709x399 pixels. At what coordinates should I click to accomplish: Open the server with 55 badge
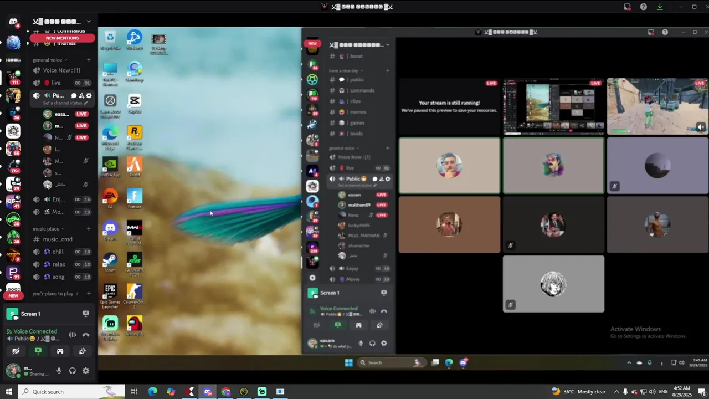[13, 149]
